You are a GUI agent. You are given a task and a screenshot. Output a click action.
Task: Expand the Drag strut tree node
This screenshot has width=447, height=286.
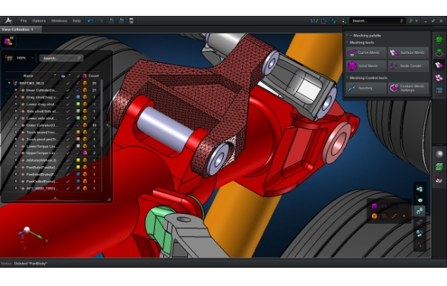coord(16,97)
